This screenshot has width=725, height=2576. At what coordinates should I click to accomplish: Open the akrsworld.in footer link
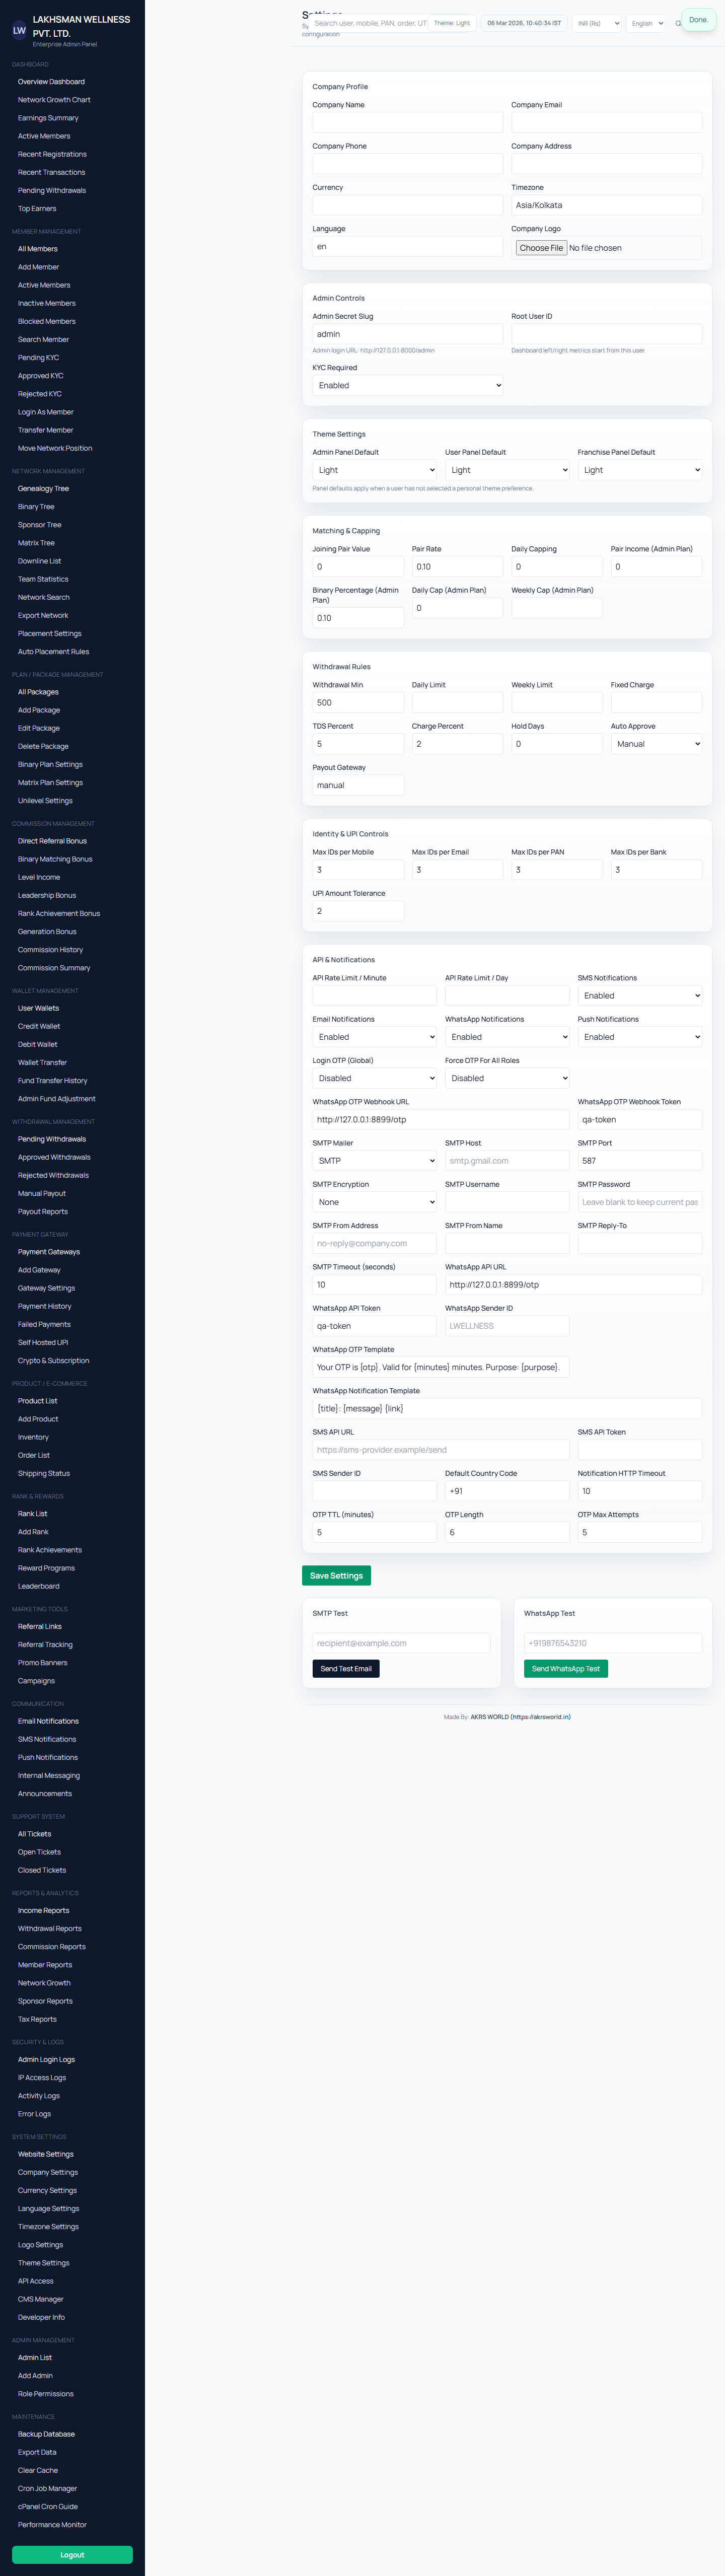pos(540,1717)
